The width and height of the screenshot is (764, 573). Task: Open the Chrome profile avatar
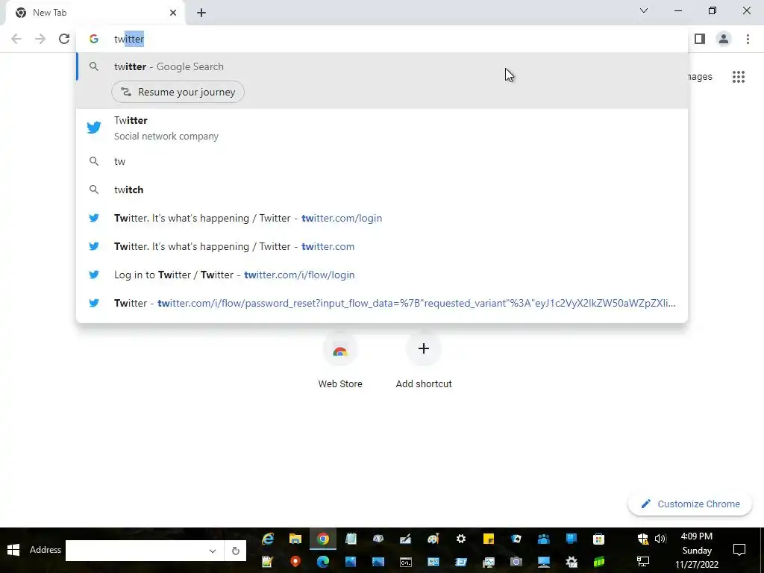[724, 39]
